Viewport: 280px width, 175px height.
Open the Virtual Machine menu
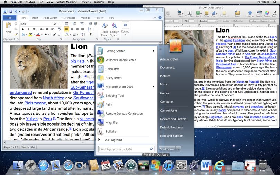pos(66,2)
